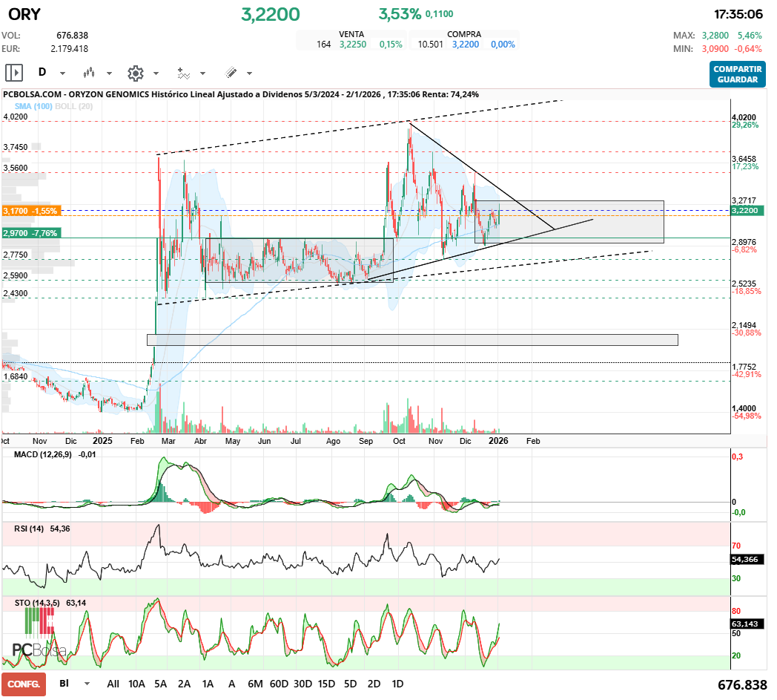Click the add indicator icon
This screenshot has width=777, height=700.
pos(184,73)
